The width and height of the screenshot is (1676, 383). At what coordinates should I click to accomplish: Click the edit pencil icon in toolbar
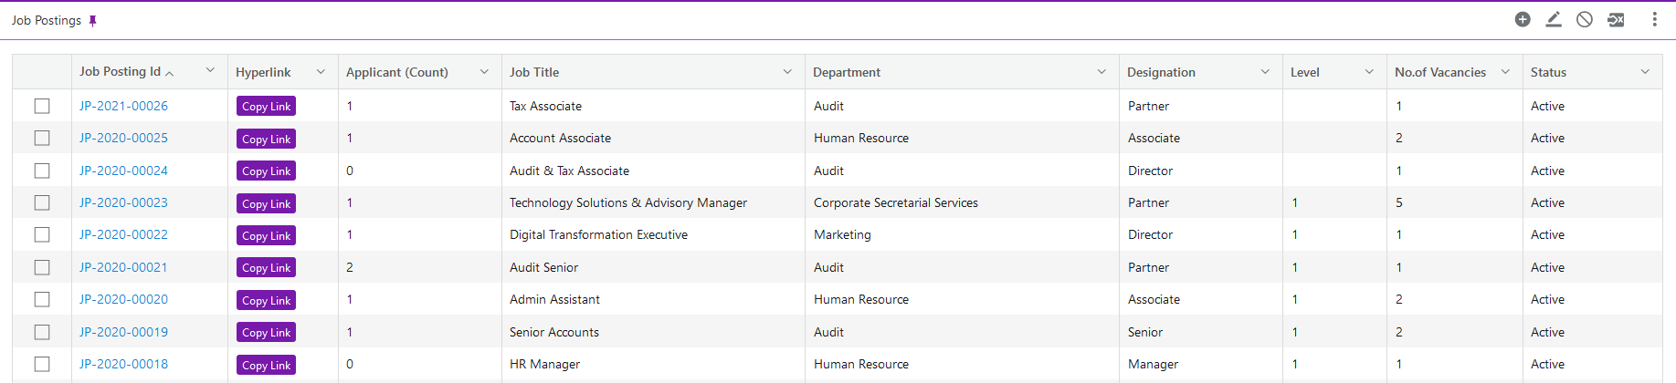1554,19
